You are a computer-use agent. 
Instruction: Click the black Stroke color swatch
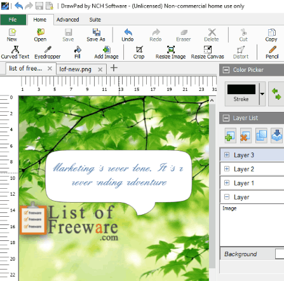point(241,90)
